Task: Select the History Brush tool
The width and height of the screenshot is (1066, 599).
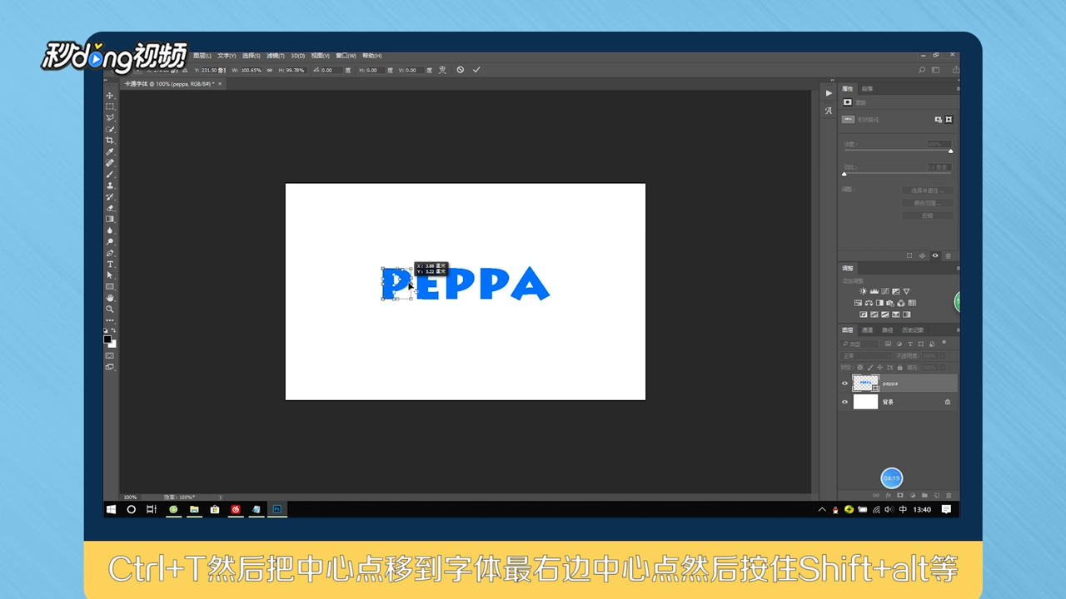Action: [110, 196]
